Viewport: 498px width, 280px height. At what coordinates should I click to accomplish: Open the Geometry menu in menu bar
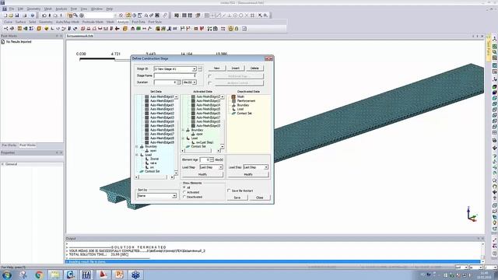click(33, 9)
